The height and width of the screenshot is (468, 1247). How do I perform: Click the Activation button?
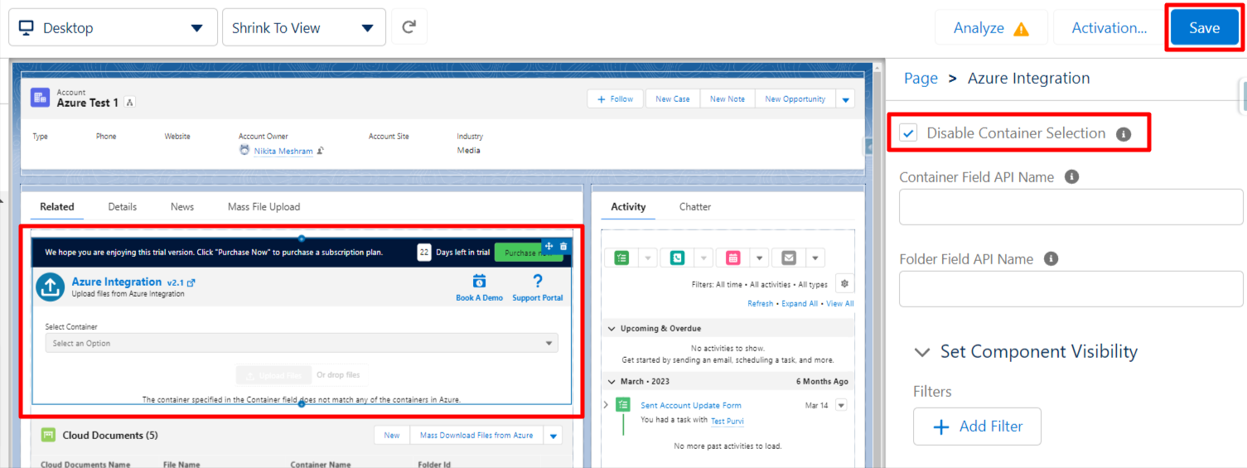(1109, 27)
